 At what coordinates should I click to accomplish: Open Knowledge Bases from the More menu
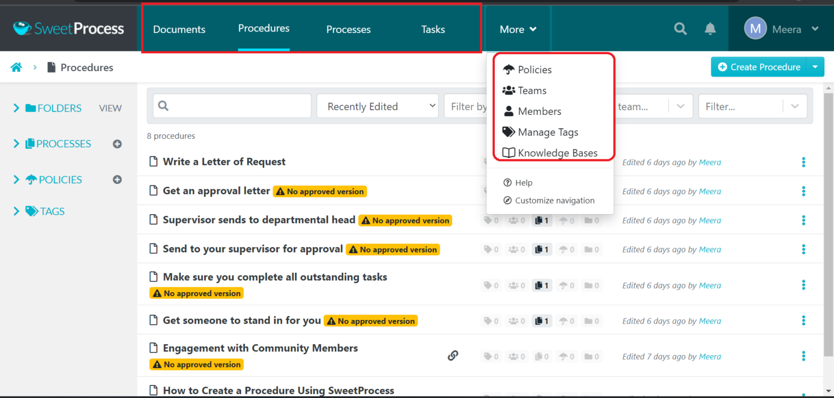[x=550, y=153]
